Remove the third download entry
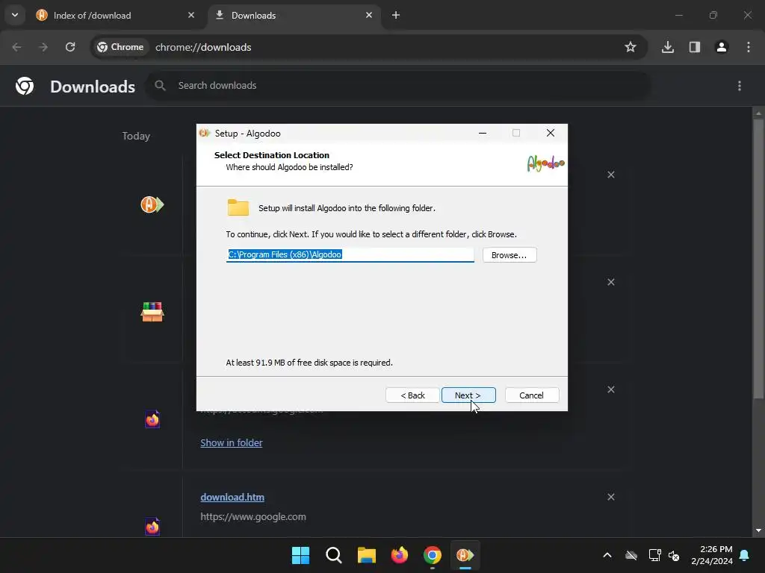Image resolution: width=765 pixels, height=573 pixels. (611, 389)
